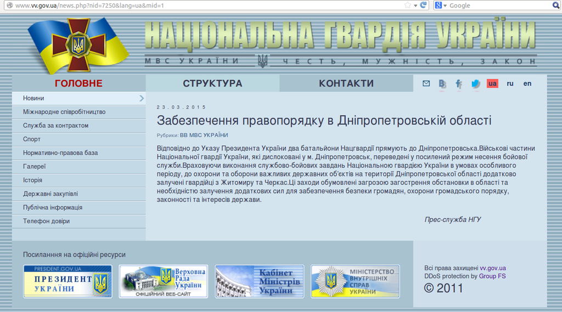This screenshot has height=312, width=562.
Task: Open the Кабінет Міністрів України banner
Action: pos(260,281)
